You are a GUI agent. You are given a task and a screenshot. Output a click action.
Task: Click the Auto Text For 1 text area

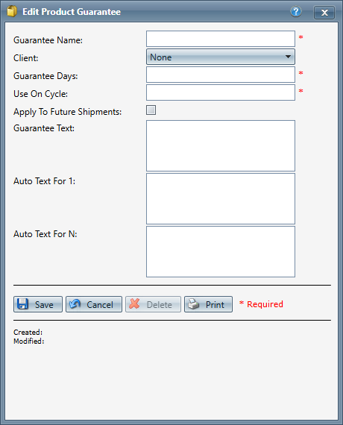tap(221, 198)
